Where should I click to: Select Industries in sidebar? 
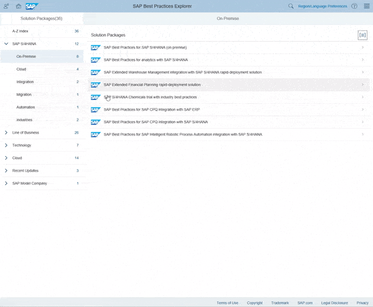43,120
